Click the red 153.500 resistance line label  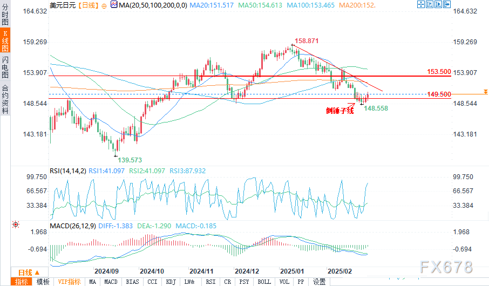click(x=438, y=71)
